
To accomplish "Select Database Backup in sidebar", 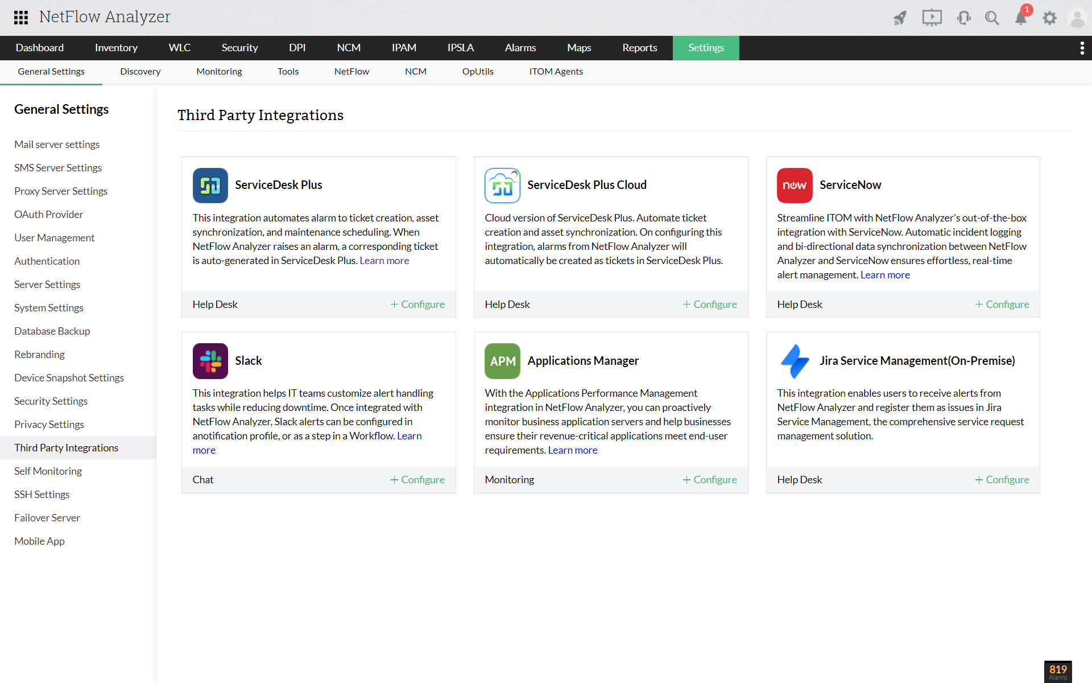I will click(x=52, y=331).
